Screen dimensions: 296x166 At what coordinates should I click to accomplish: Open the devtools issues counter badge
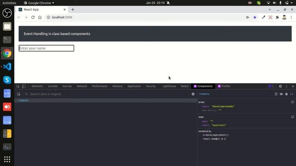point(271,86)
